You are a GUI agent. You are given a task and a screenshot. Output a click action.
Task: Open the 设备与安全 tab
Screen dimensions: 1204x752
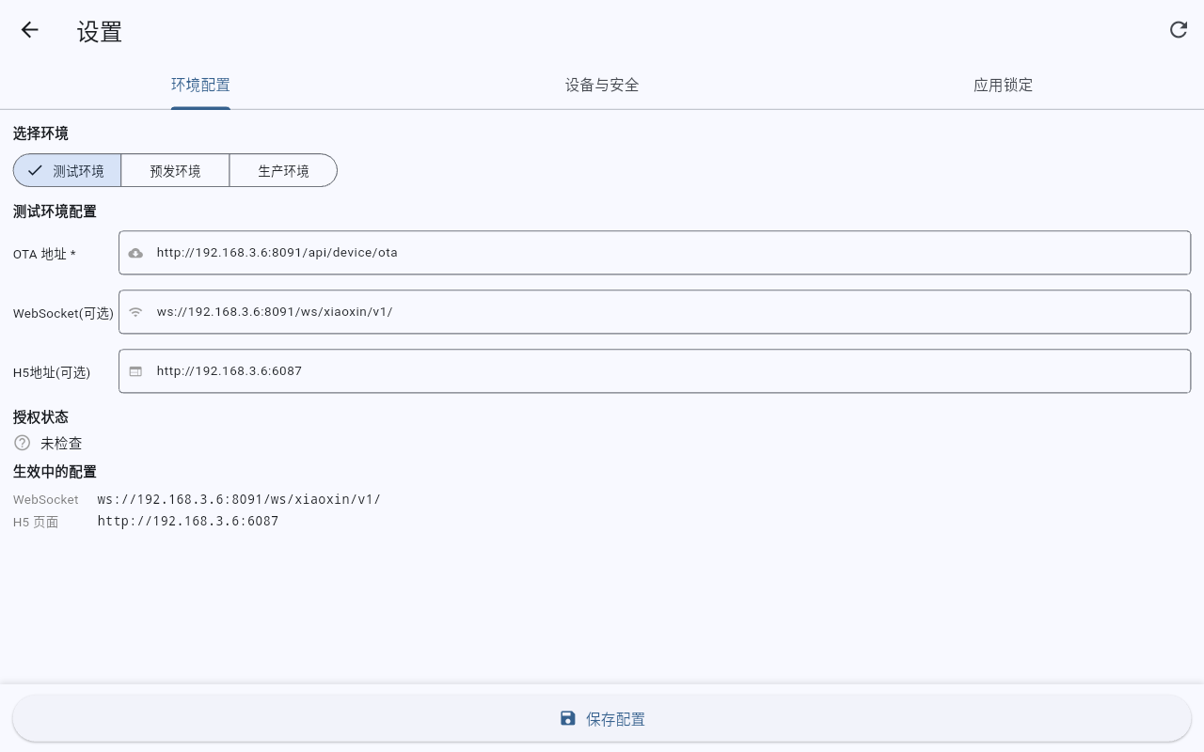click(602, 85)
